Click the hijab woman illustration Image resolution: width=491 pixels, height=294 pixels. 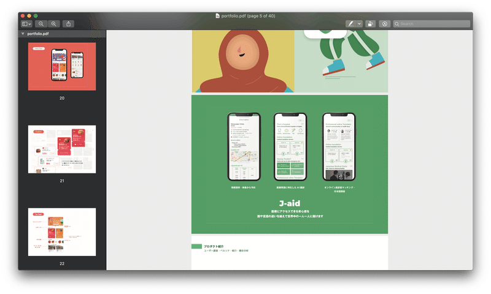pos(243,61)
